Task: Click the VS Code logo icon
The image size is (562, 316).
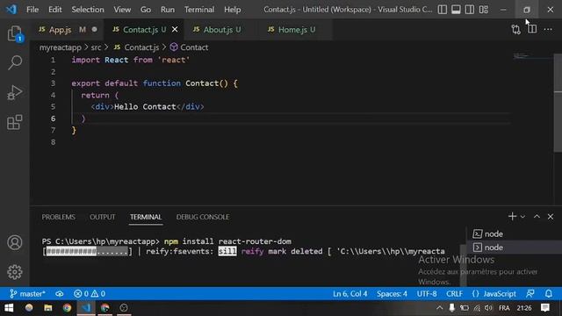Action: [x=11, y=10]
